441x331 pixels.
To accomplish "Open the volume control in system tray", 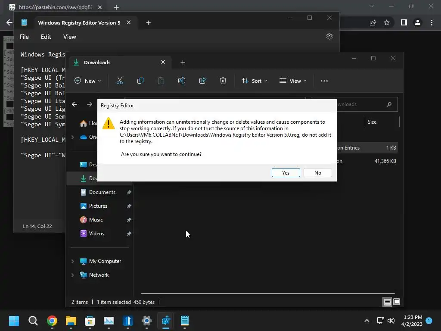I will tap(391, 321).
